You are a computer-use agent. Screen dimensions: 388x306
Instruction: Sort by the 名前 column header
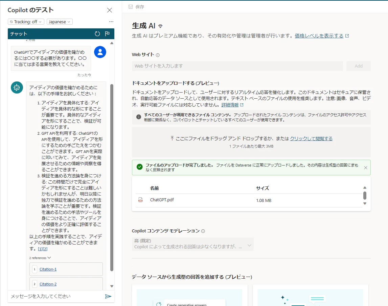[154, 188]
